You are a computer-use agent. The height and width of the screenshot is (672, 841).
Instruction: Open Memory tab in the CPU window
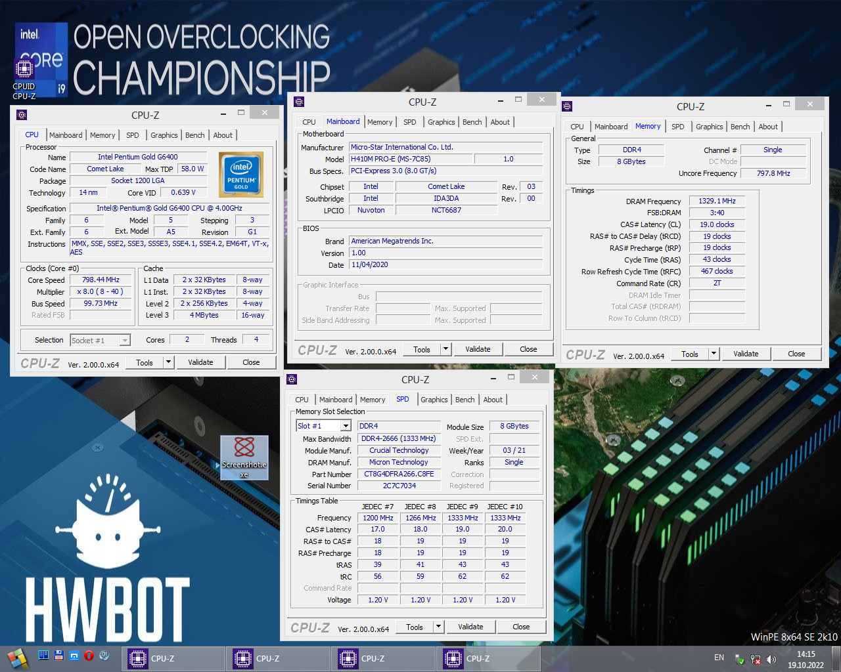tap(102, 135)
